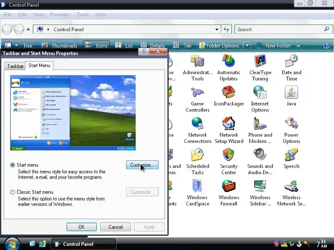Click the search magnifier icon
Screen dimensions: 334x250
(326, 29)
